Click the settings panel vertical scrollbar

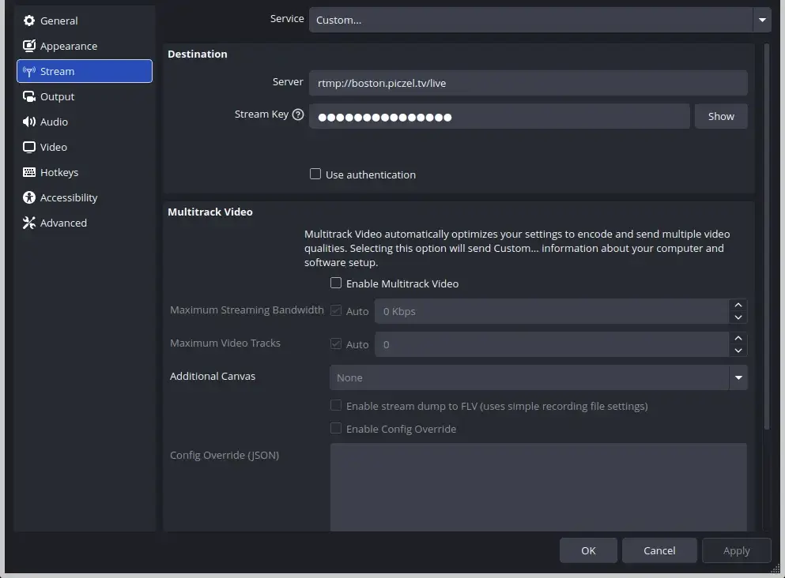(767, 237)
